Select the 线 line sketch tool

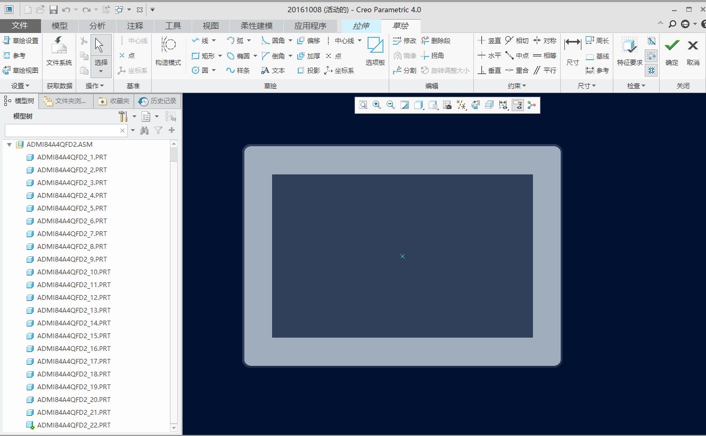(200, 40)
